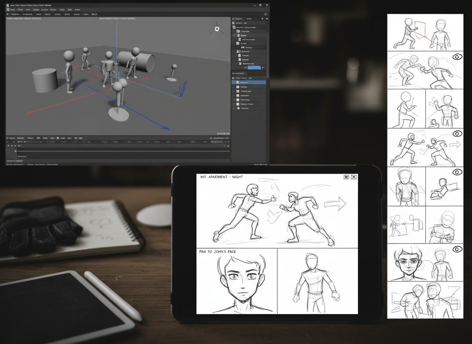
Task: Select tall mannequin beside the upright cylinder
Action: tap(69, 72)
